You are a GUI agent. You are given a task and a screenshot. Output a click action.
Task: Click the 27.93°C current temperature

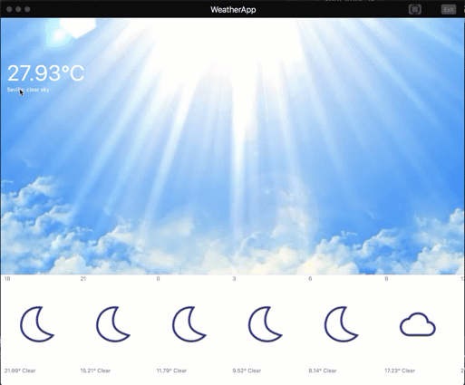click(45, 73)
